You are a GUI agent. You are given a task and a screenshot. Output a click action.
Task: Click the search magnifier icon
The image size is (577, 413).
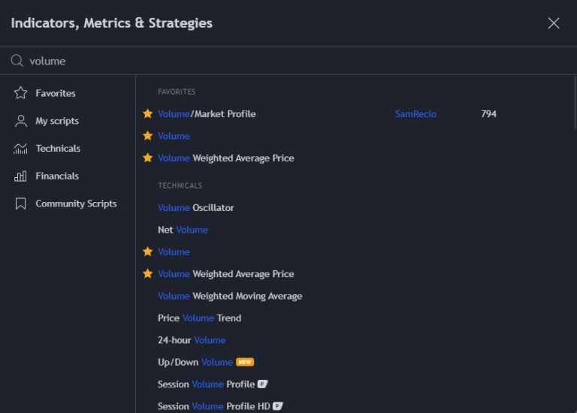(x=17, y=61)
